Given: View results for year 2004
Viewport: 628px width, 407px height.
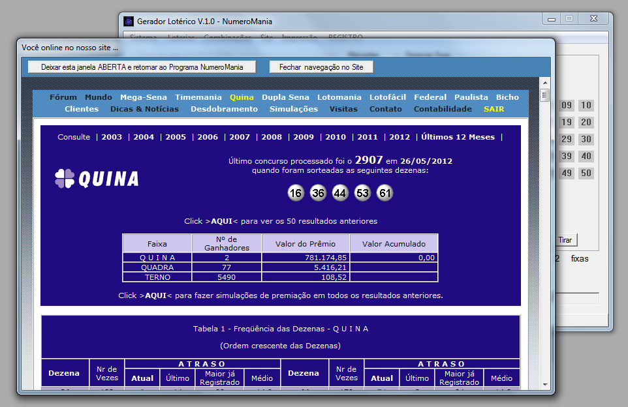Looking at the screenshot, I should (x=144, y=137).
